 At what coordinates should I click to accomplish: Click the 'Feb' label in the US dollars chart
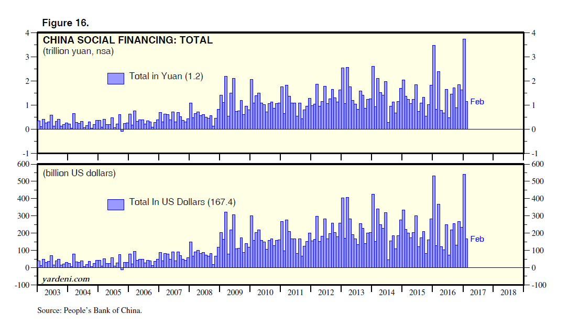click(x=477, y=239)
